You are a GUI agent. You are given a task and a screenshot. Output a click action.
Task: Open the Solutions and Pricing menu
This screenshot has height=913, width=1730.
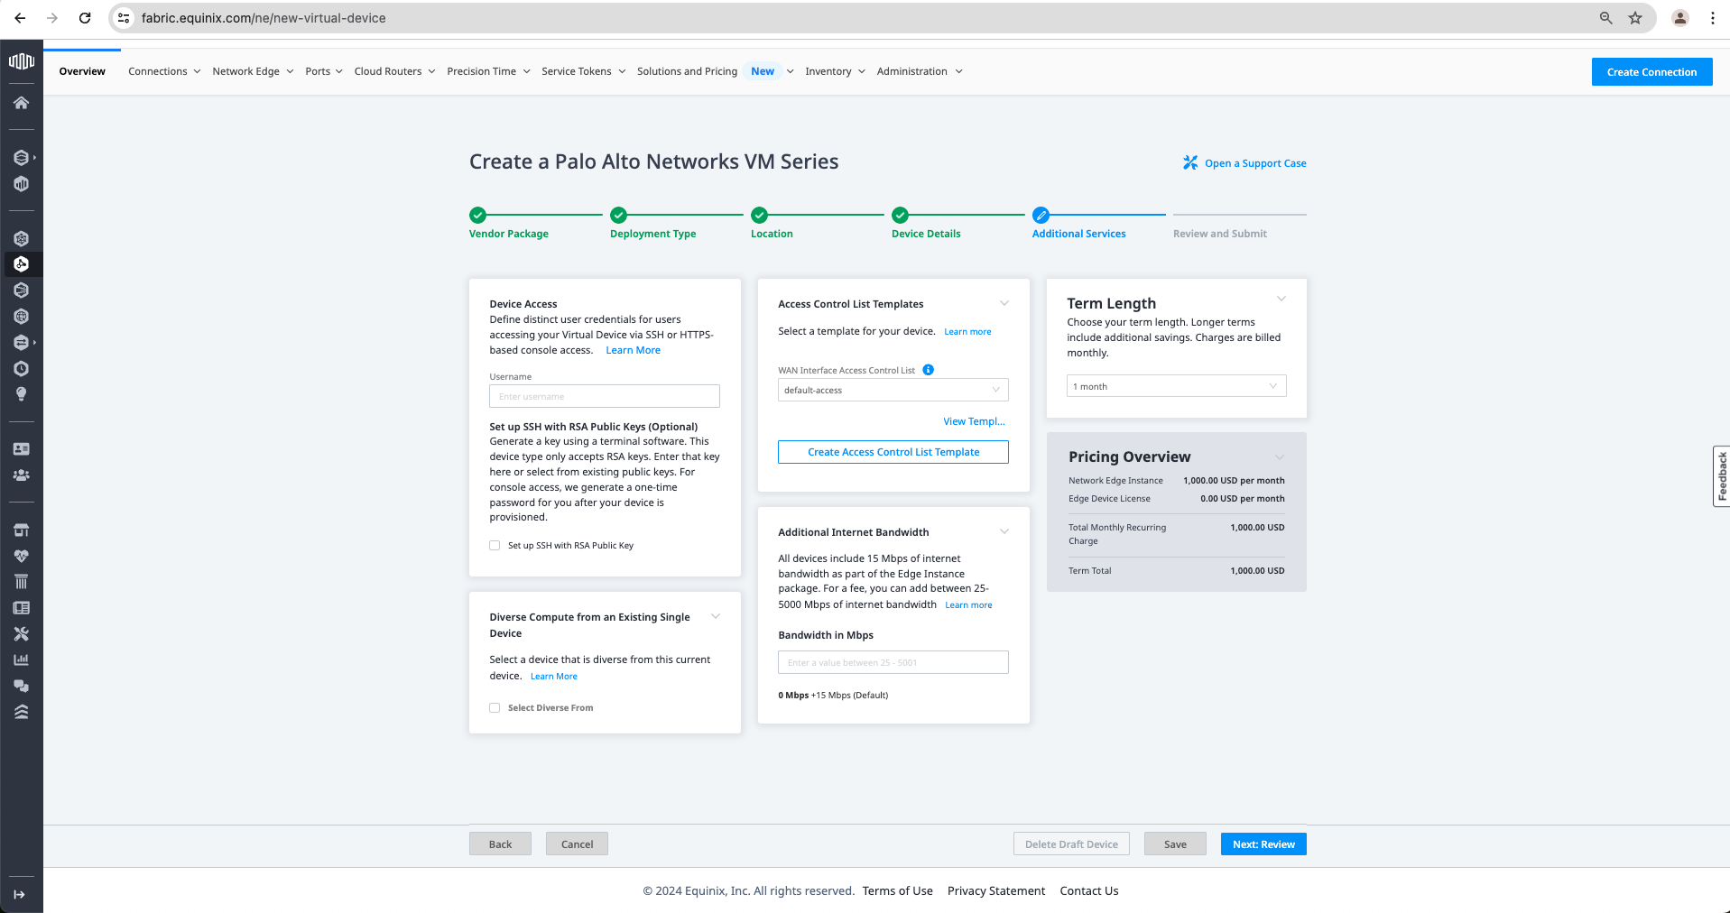click(x=715, y=71)
